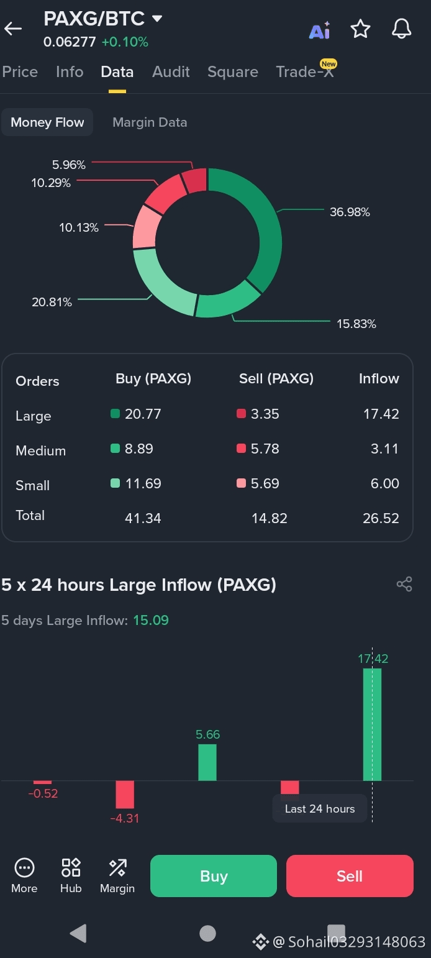Open price alerts via the bell icon
Screen dimensions: 431x958
402,29
